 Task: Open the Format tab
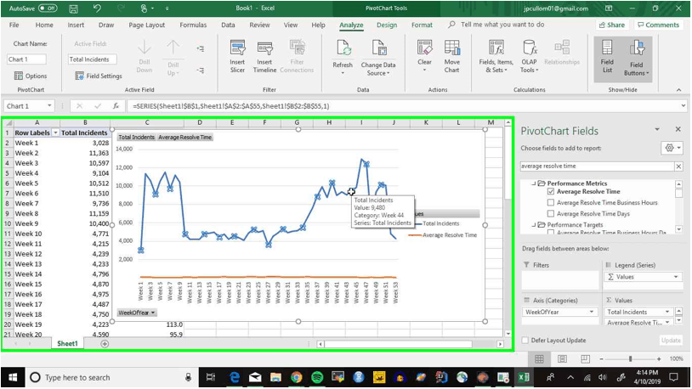(x=422, y=25)
